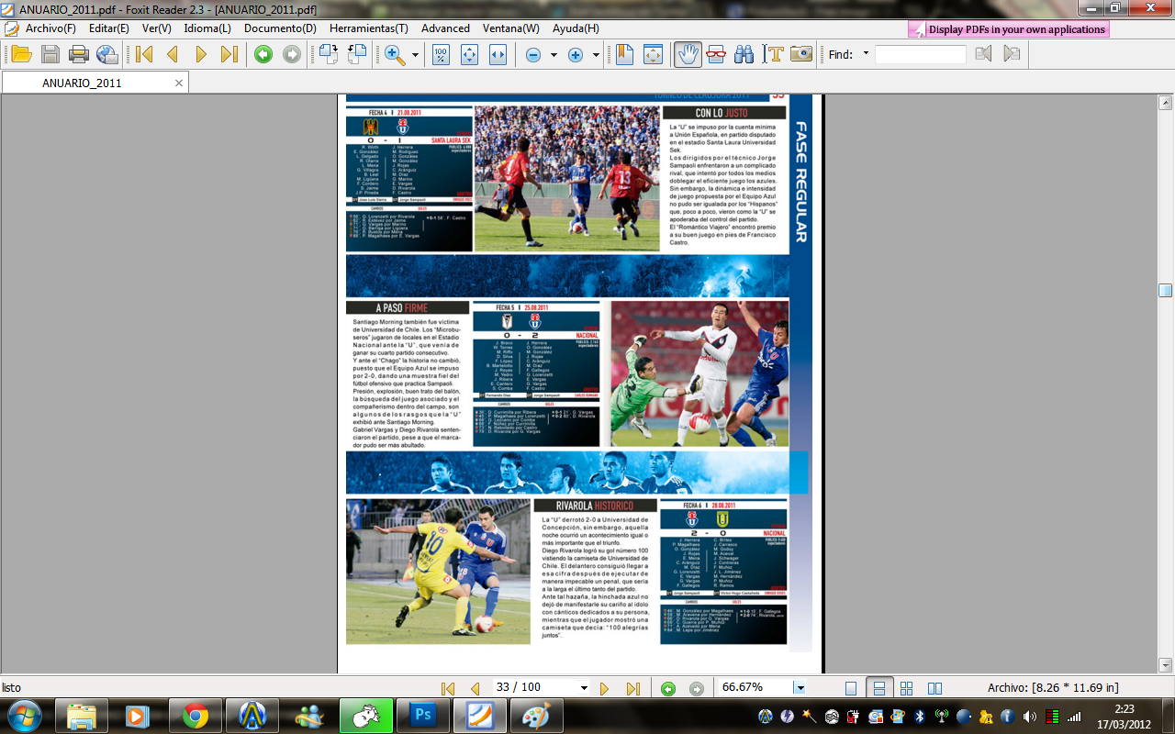Image resolution: width=1175 pixels, height=734 pixels.
Task: Click the reading glasses icon
Action: coord(716,54)
